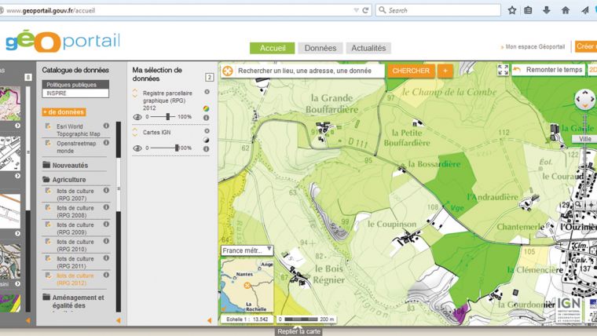Bookmark page with browser star icon
The height and width of the screenshot is (336, 597).
pyautogui.click(x=512, y=10)
